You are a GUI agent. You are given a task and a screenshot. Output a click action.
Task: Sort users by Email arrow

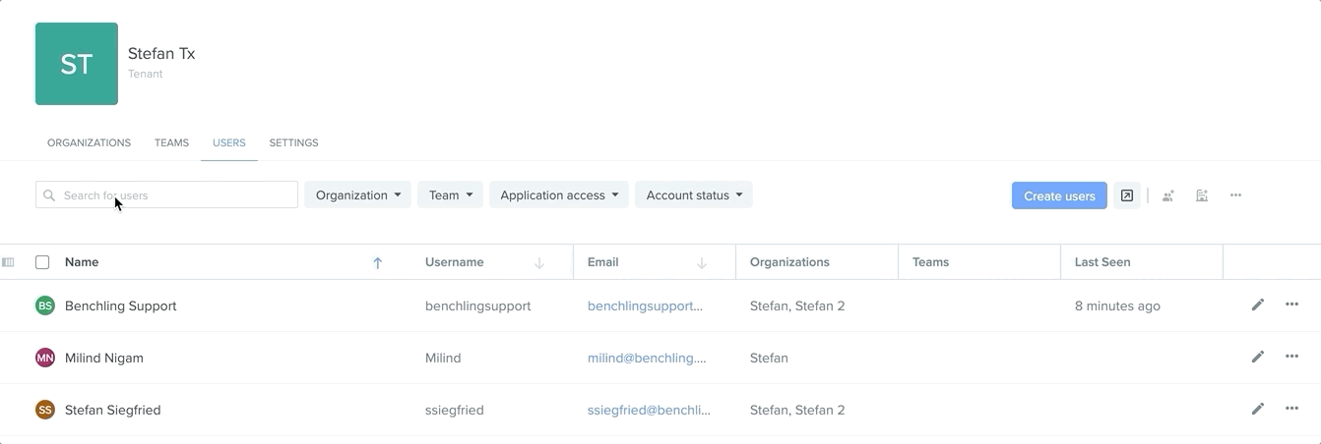702,263
